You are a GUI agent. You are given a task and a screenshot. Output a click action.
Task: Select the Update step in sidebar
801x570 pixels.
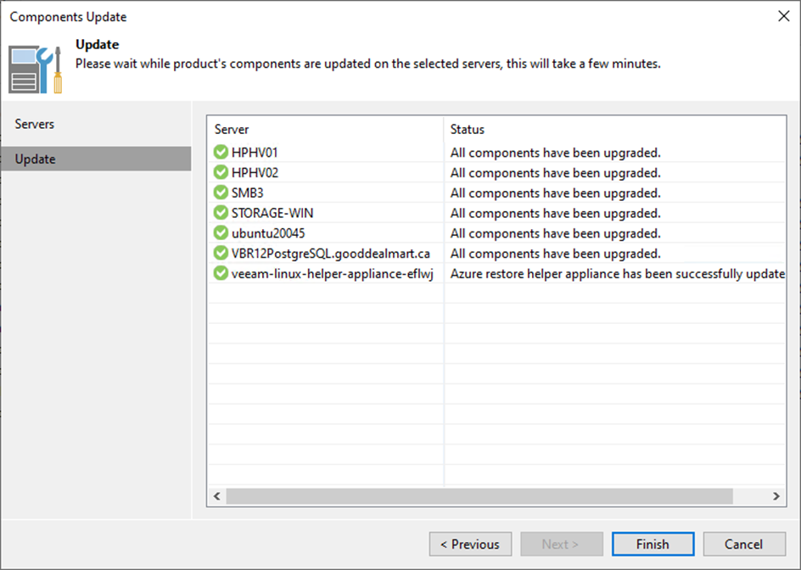36,159
